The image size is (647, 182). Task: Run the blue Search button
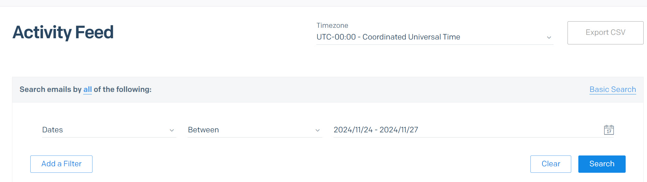pos(602,164)
